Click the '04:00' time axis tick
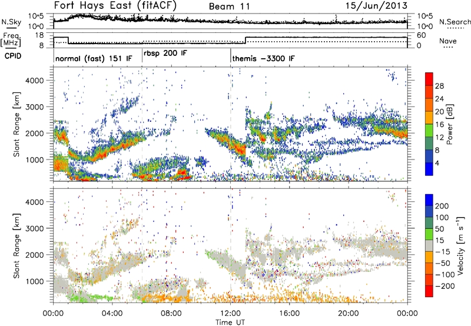The width and height of the screenshot is (471, 326). click(x=112, y=314)
